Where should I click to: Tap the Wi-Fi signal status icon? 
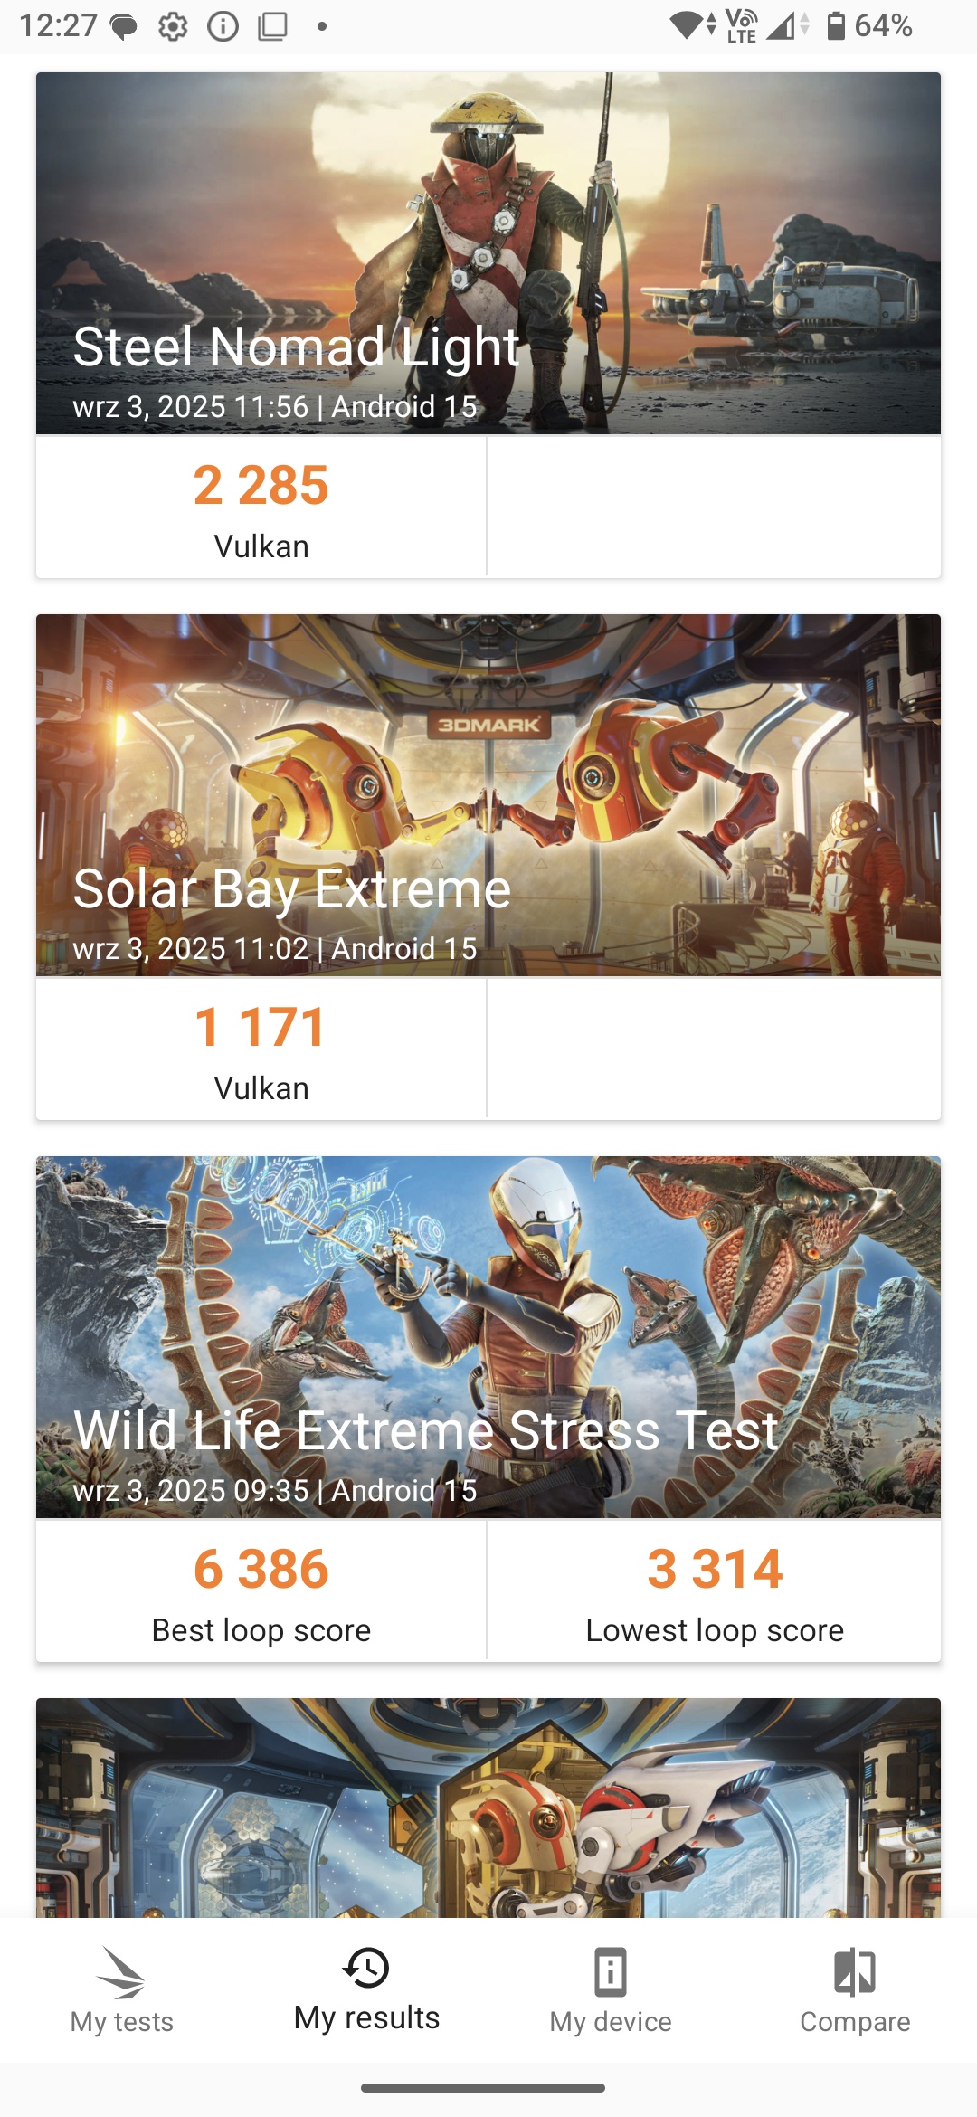(x=692, y=25)
